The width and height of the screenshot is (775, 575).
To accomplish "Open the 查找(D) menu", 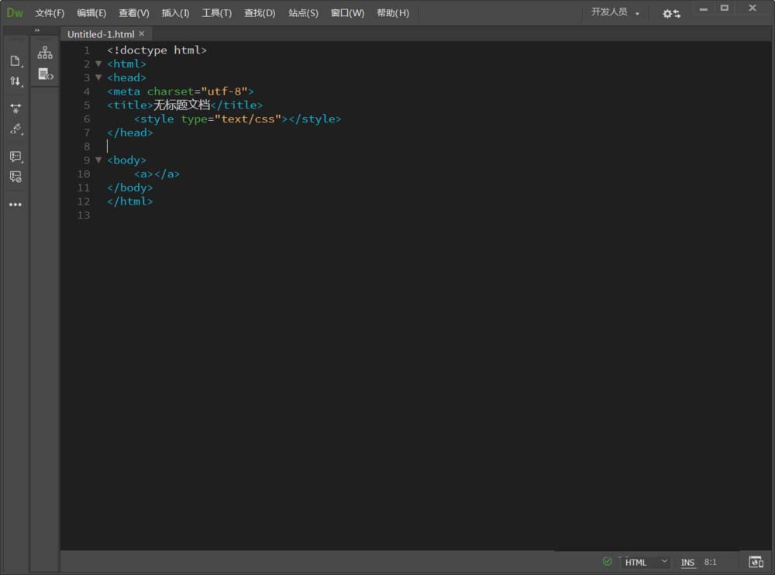I will [260, 13].
